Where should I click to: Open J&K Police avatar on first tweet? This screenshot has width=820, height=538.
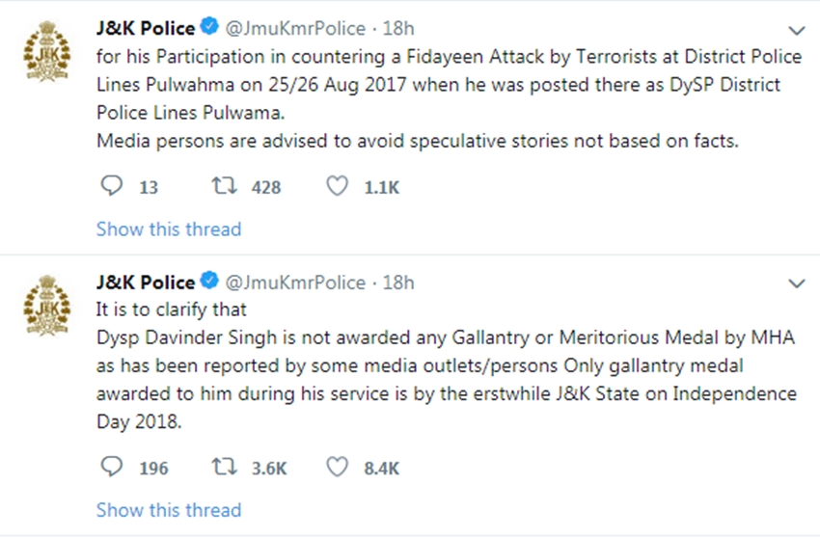tap(47, 51)
